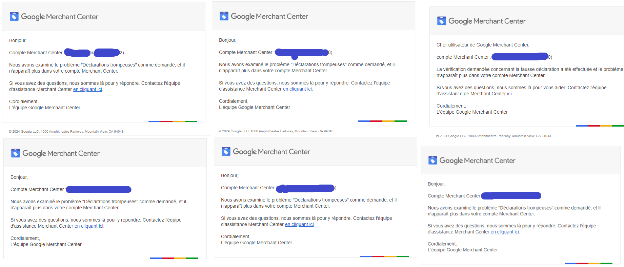The width and height of the screenshot is (624, 267).
Task: Open 'en cliquant ici' link in bottom-middle email
Action: (299, 224)
